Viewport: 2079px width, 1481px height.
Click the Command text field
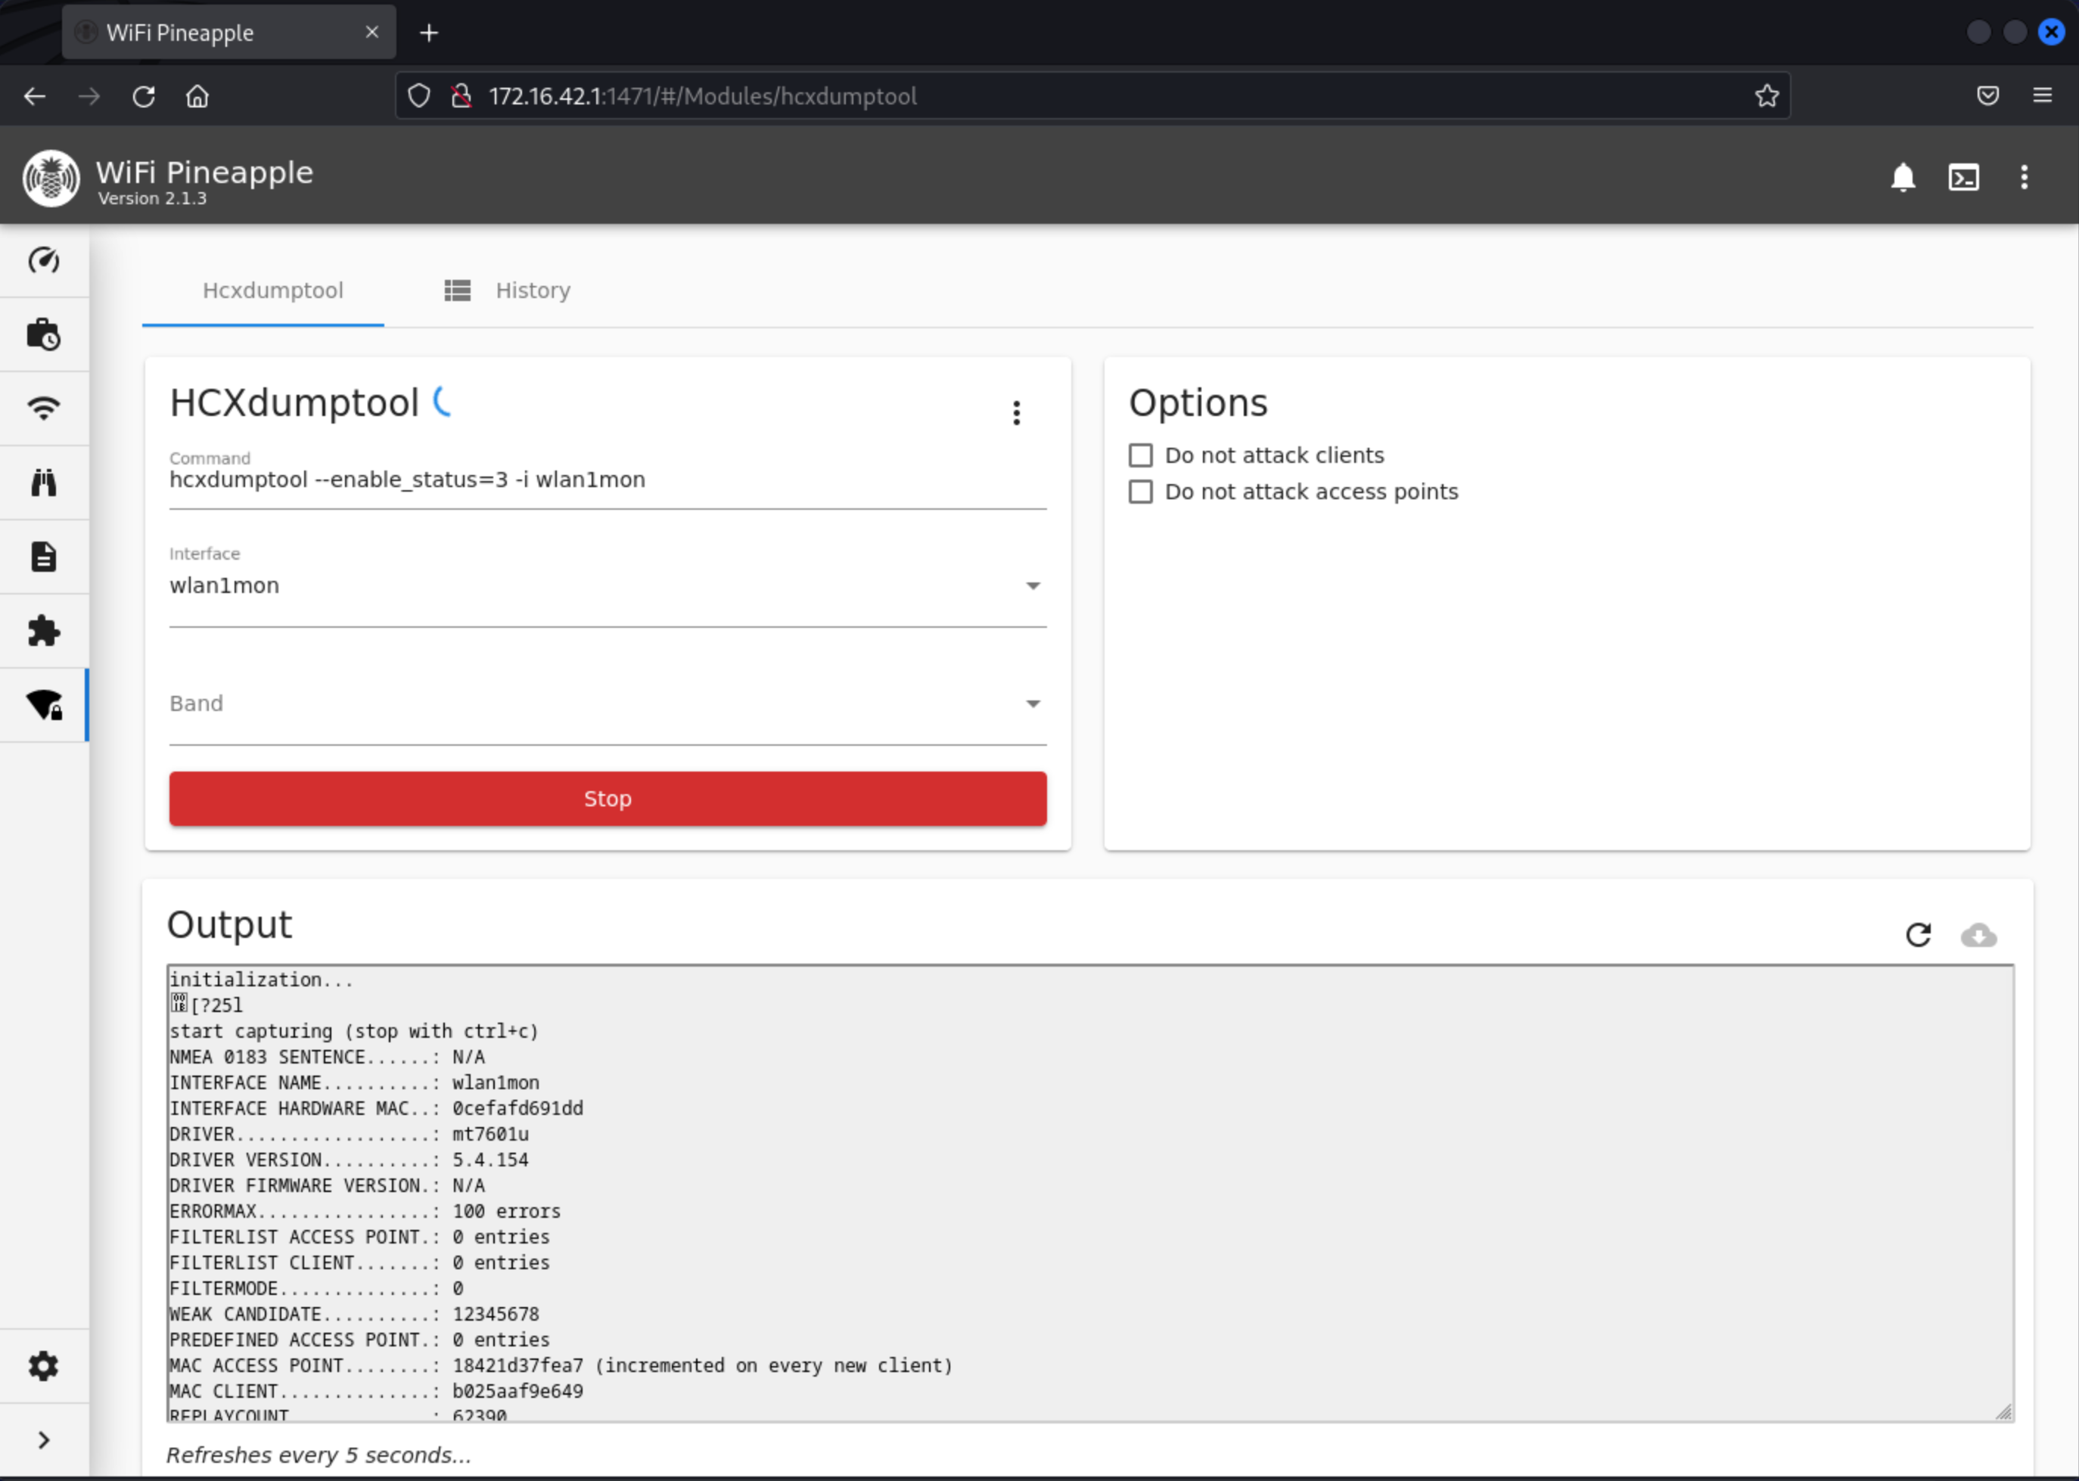pos(607,480)
